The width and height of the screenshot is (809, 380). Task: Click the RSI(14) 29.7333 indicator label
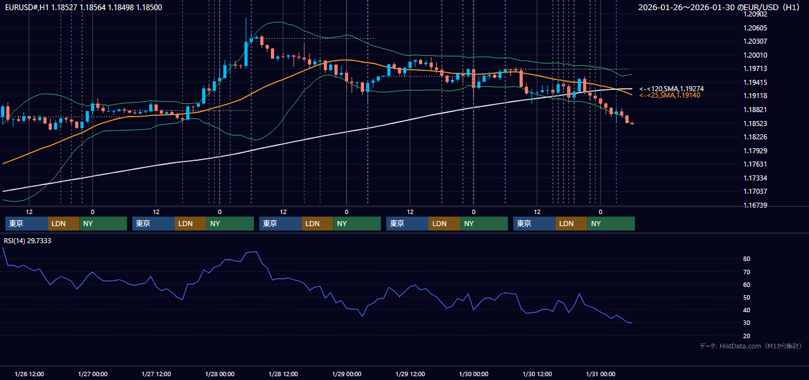(x=28, y=241)
